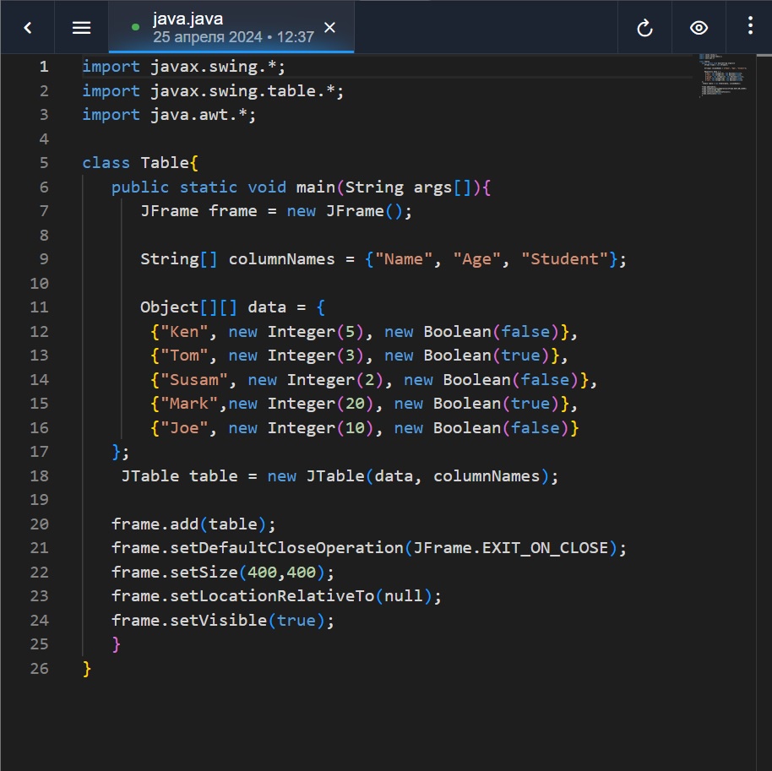This screenshot has height=771, width=772.
Task: Click the pink closing brace on line 25
Action: tap(117, 644)
